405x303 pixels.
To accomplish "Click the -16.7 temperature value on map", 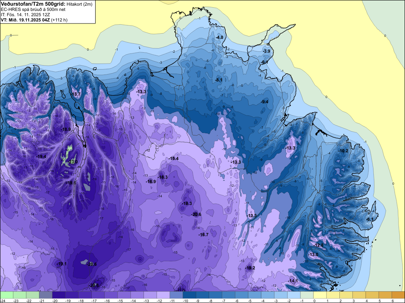I will 203,235.
